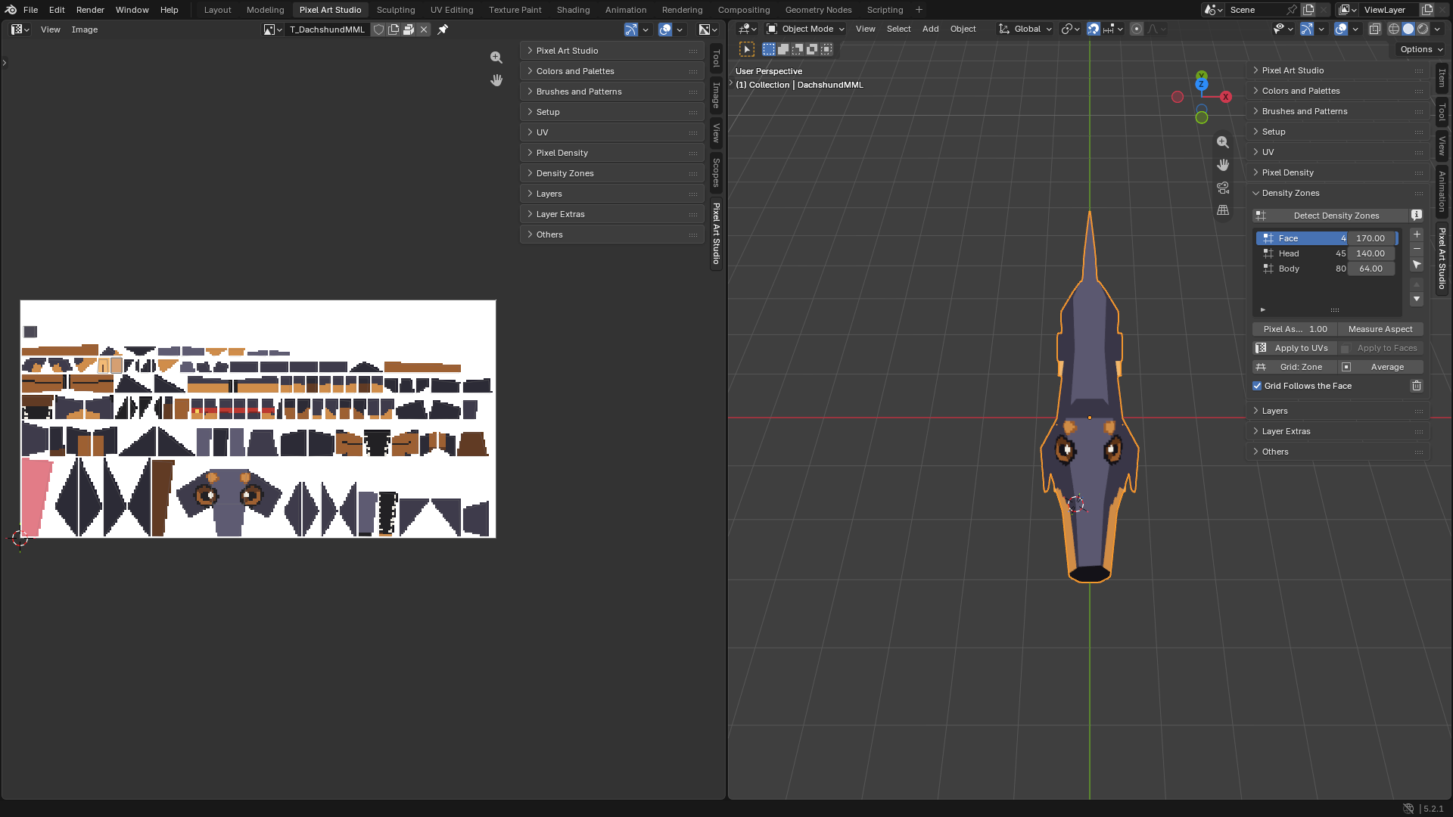1453x817 pixels.
Task: Switch to UV Editing workspace tab
Action: point(452,10)
